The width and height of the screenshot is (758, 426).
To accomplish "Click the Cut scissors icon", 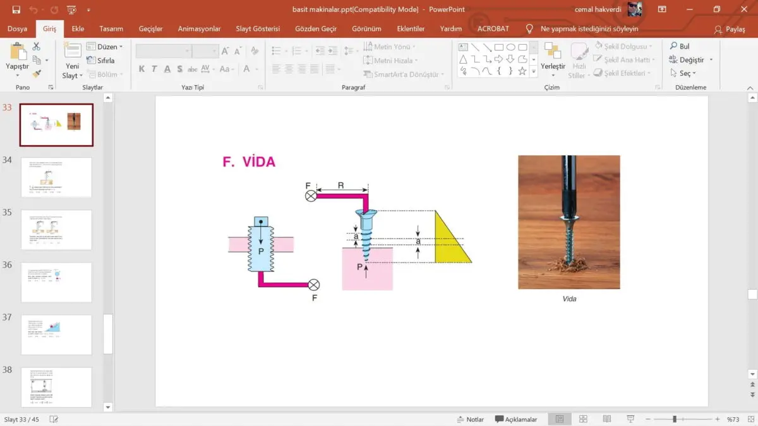I will point(36,46).
